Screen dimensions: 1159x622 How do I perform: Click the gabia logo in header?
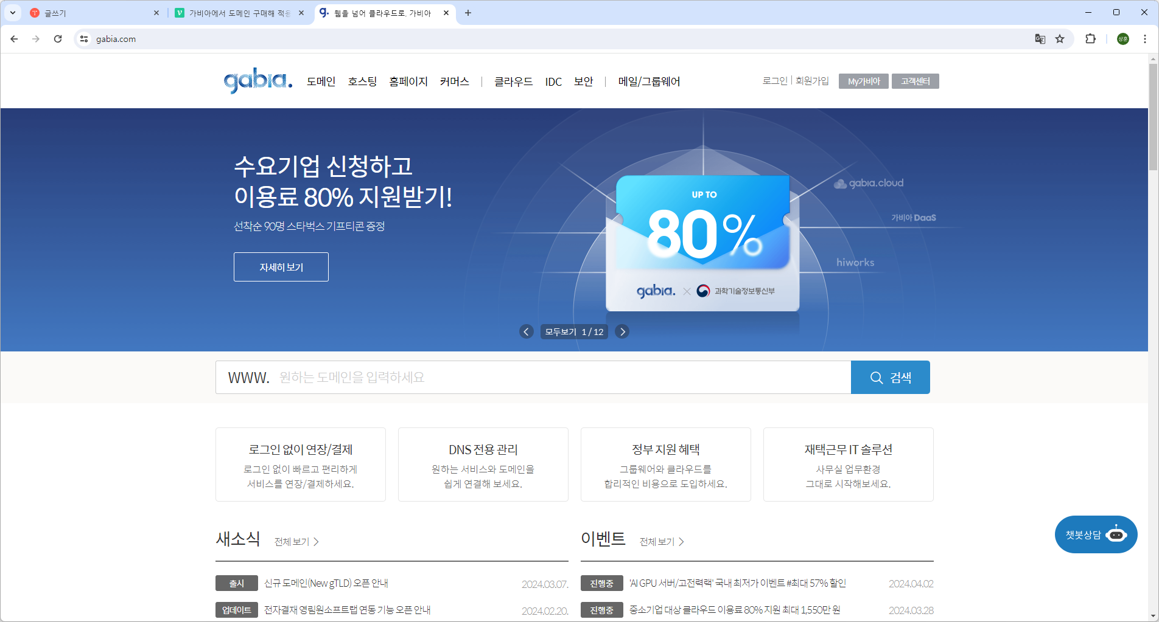(x=258, y=81)
